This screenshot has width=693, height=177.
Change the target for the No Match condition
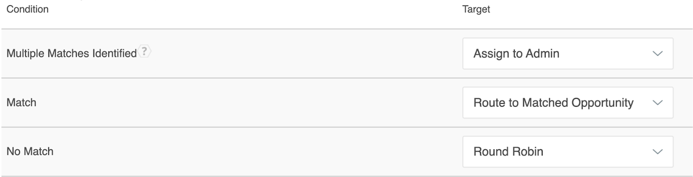[568, 151]
